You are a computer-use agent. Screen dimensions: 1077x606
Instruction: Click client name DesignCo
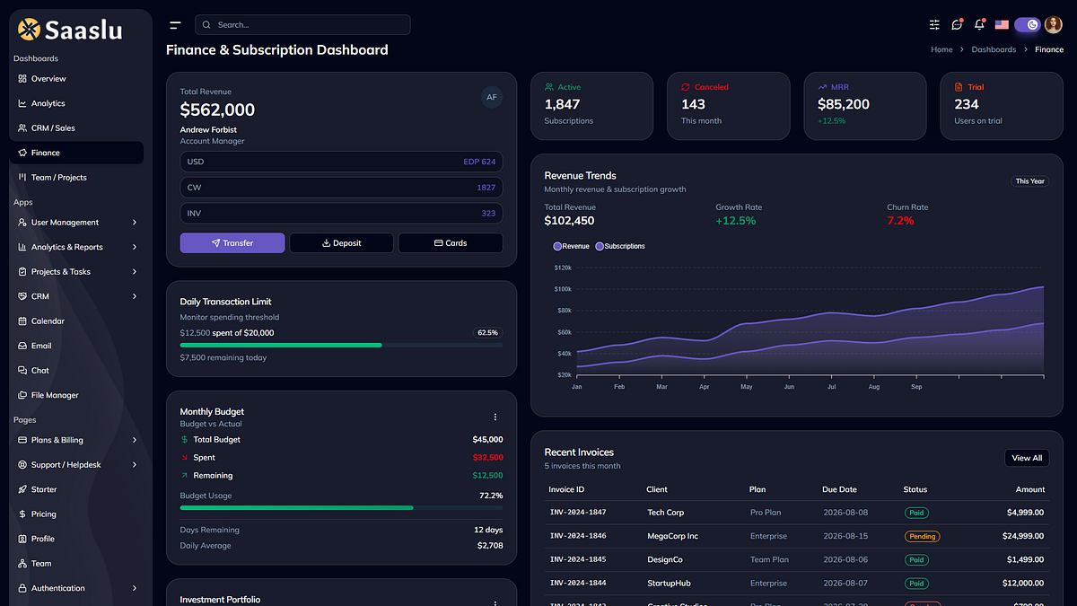[x=665, y=559]
